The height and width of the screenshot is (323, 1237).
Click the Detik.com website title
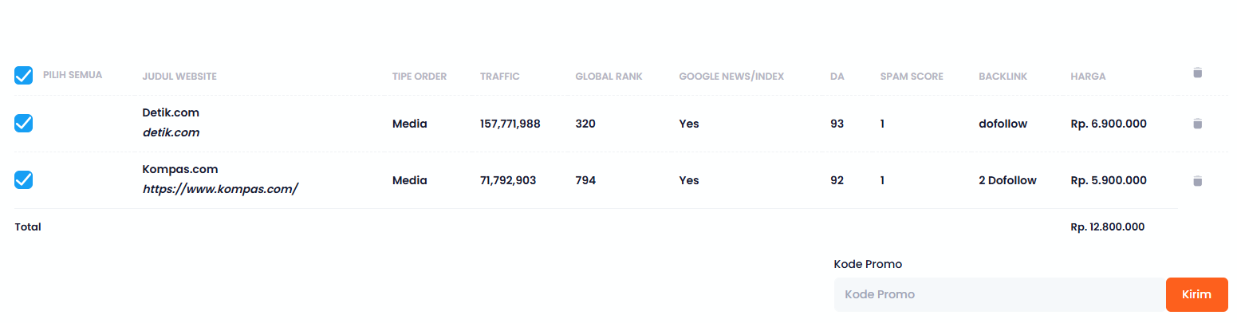[x=171, y=112]
